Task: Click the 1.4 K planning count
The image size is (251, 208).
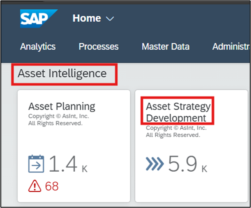Action: (x=63, y=164)
